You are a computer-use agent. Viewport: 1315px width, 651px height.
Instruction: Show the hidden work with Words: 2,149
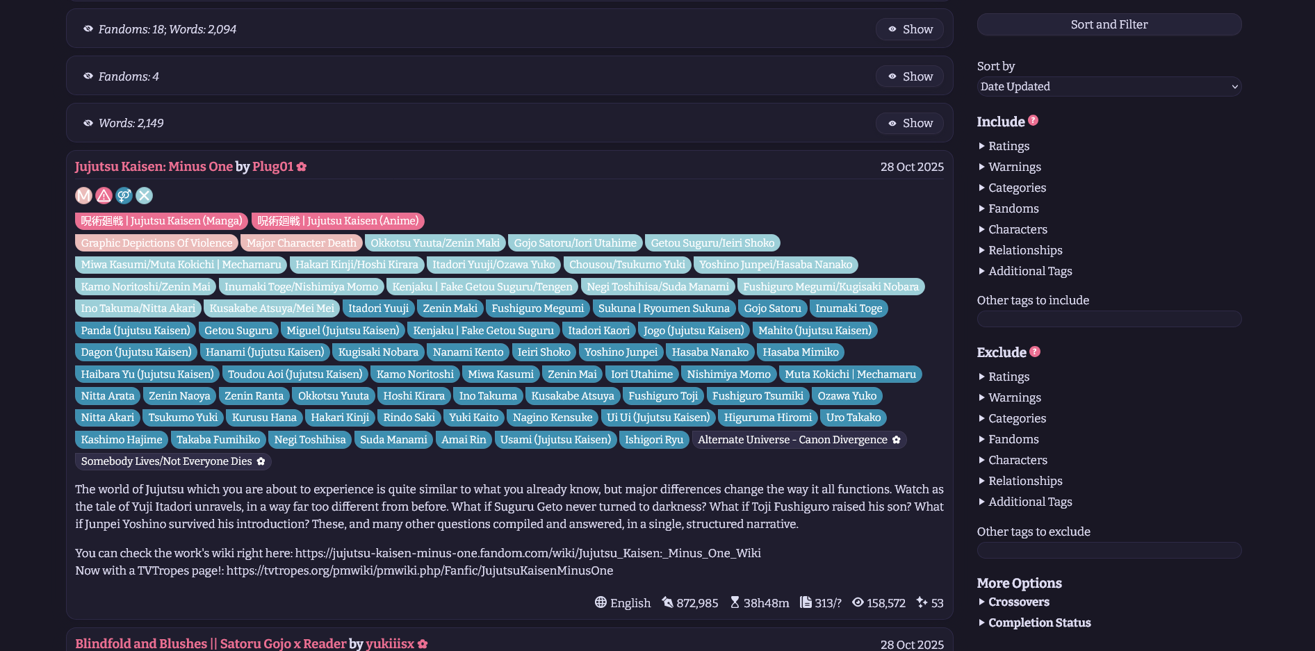(x=909, y=123)
